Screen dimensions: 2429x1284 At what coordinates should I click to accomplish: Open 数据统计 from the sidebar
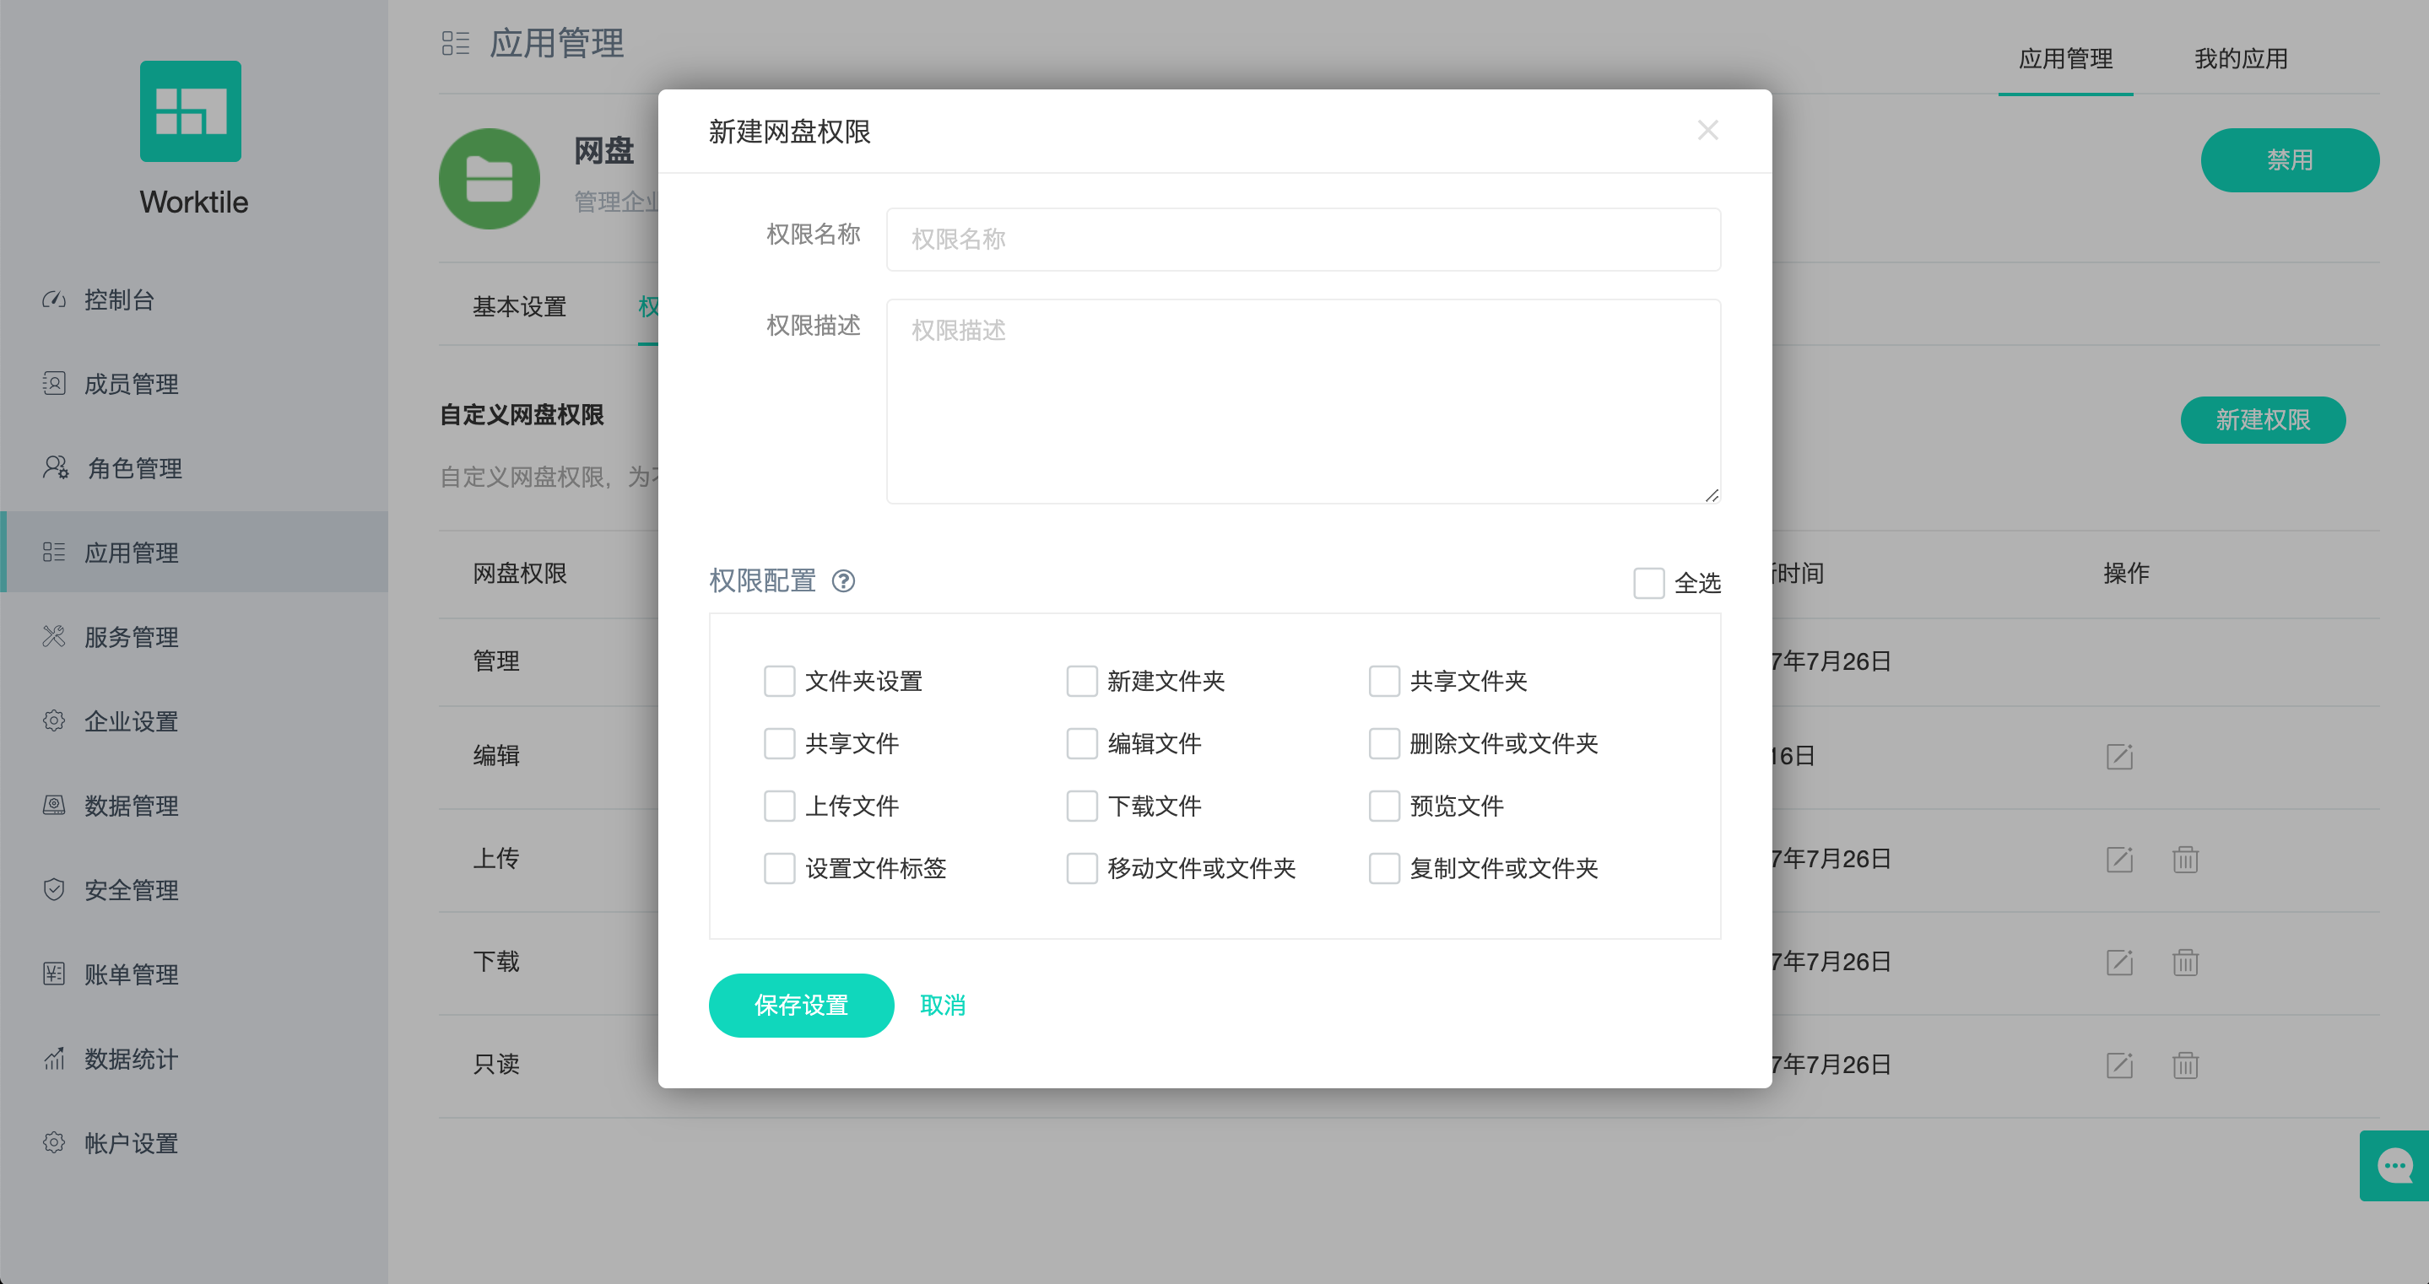[x=130, y=1060]
